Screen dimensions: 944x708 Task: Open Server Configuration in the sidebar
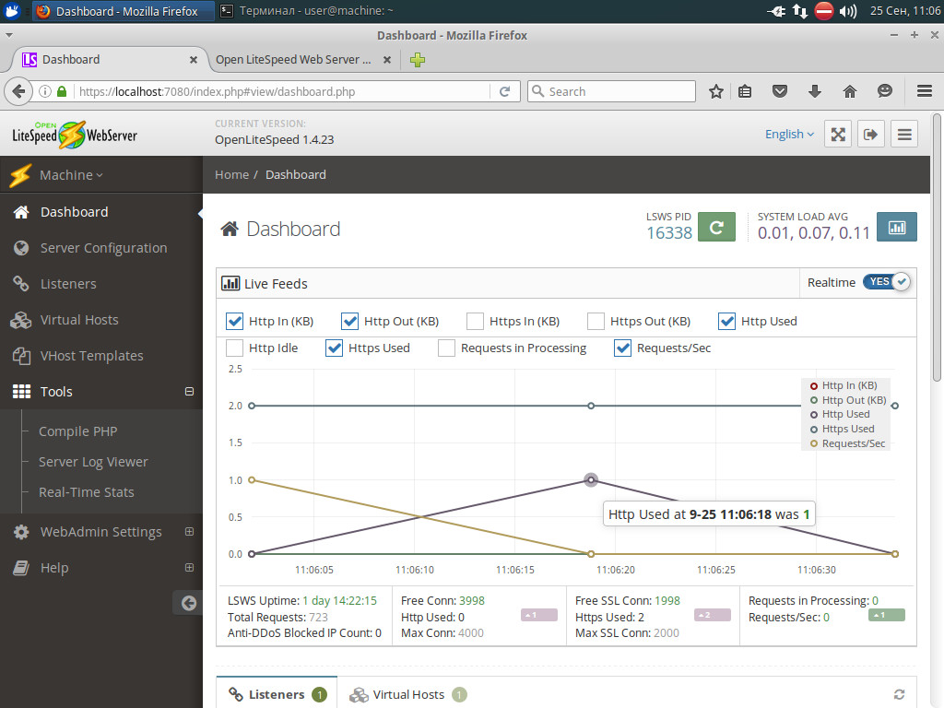[103, 248]
